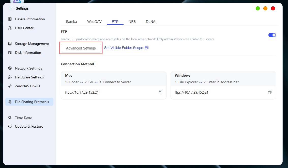Switch to the Samba tab
The height and width of the screenshot is (168, 288).
(71, 22)
